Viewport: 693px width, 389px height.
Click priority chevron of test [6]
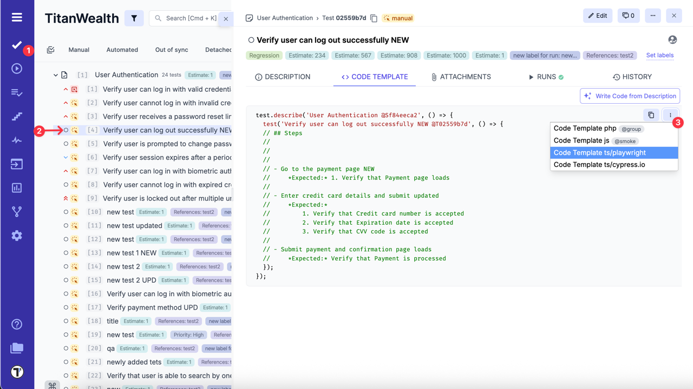pyautogui.click(x=66, y=157)
